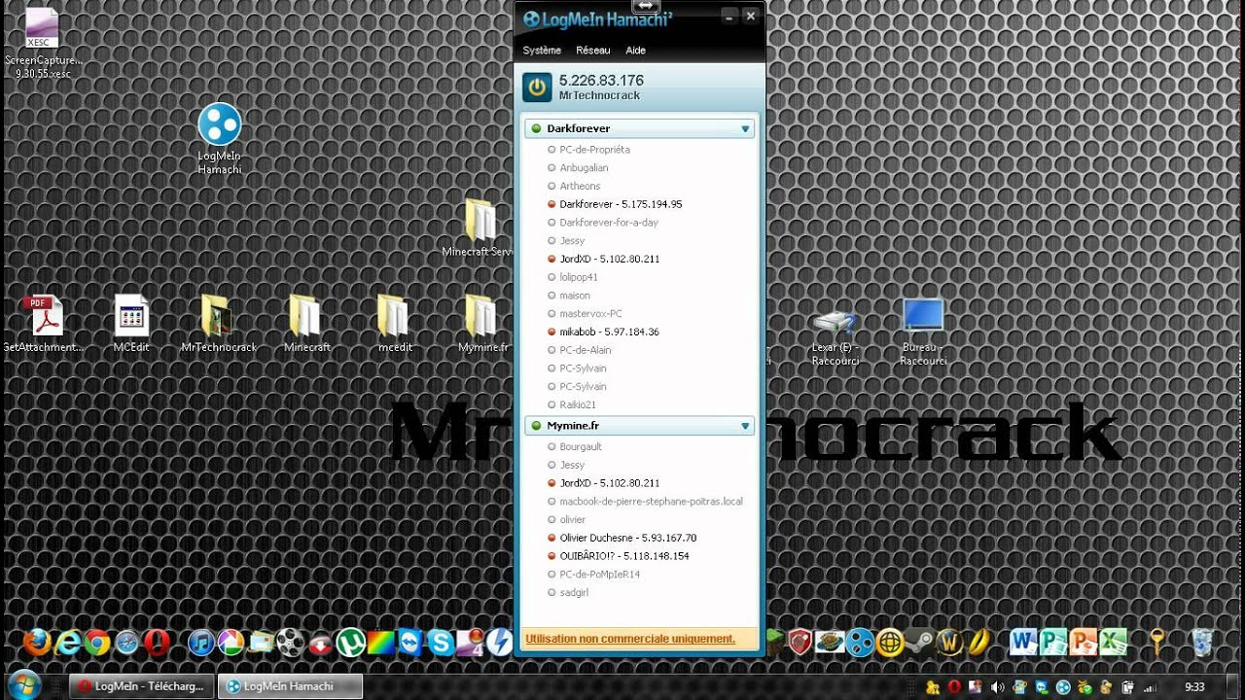Launch Internet Explorer from the dock
The height and width of the screenshot is (700, 1245).
(68, 643)
